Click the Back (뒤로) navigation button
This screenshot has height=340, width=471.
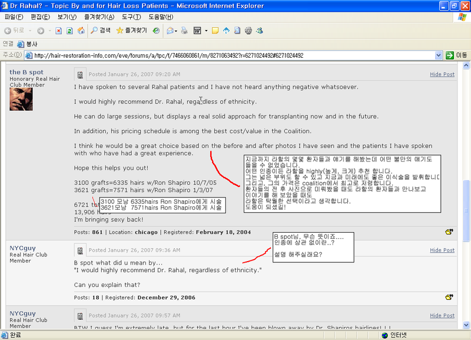[14, 31]
